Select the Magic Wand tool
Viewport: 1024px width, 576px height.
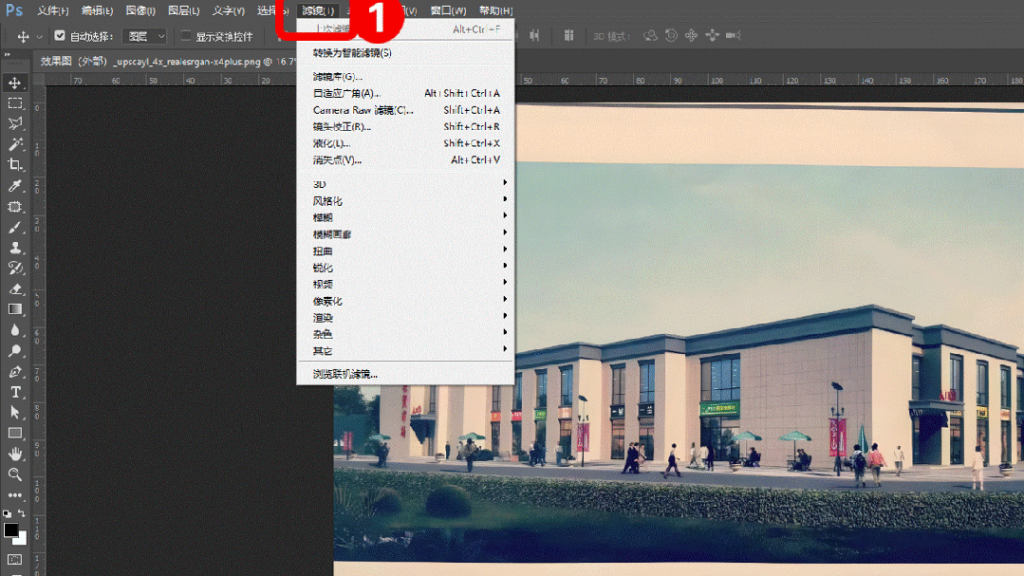pos(15,144)
